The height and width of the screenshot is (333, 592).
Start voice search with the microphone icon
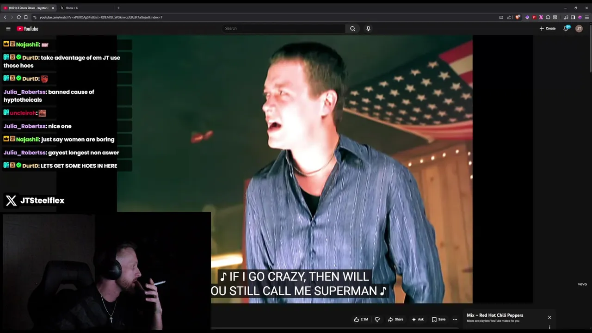pos(368,29)
